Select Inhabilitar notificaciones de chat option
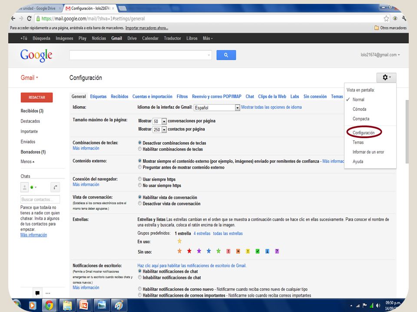This screenshot has width=417, height=312. (x=139, y=277)
